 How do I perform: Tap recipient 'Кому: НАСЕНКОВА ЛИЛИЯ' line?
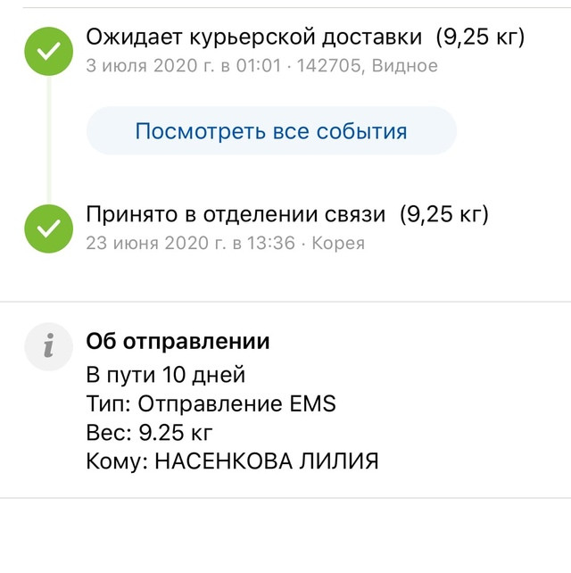[x=232, y=461]
